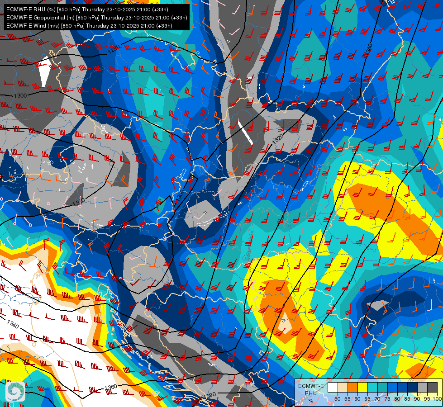Image resolution: width=443 pixels, height=407 pixels.
Task: Select the teal 70-75 legend swatch
Action: click(x=382, y=387)
